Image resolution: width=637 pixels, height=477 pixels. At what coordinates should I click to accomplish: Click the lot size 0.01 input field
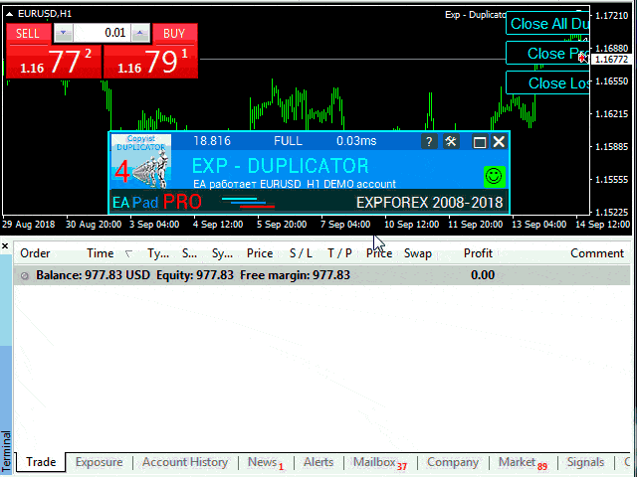[102, 33]
